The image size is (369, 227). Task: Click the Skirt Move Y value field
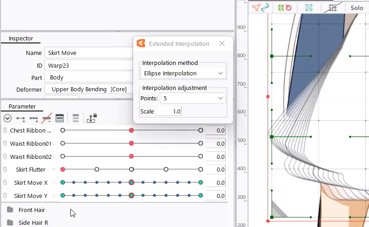pos(215,196)
